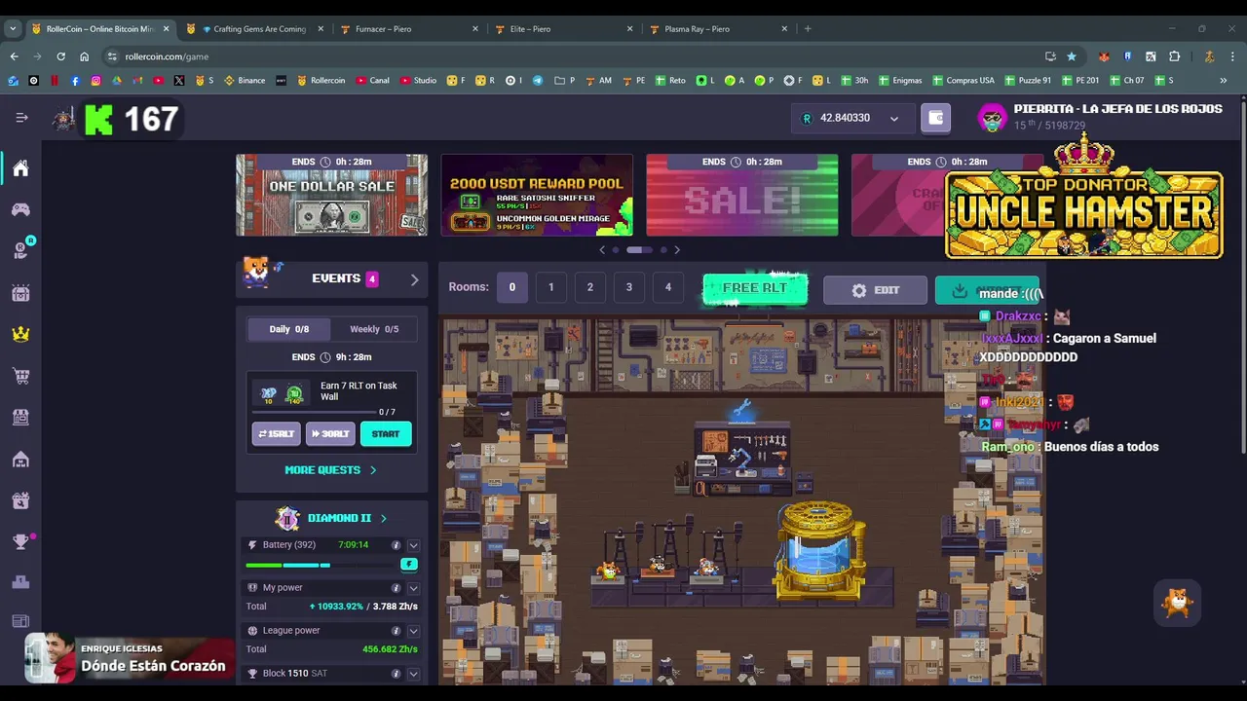Open the hamburger menu in the sidebar
Image resolution: width=1247 pixels, height=701 pixels.
21,118
